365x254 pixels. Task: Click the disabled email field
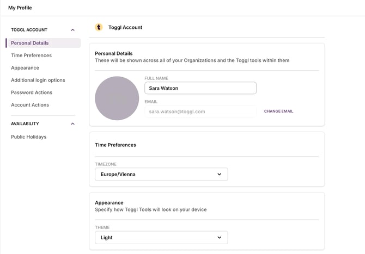click(200, 111)
